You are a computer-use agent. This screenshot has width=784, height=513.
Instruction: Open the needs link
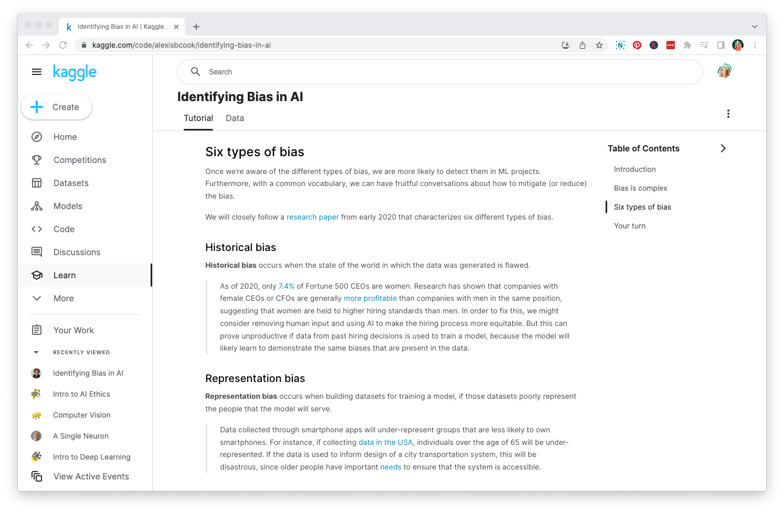pyautogui.click(x=391, y=467)
